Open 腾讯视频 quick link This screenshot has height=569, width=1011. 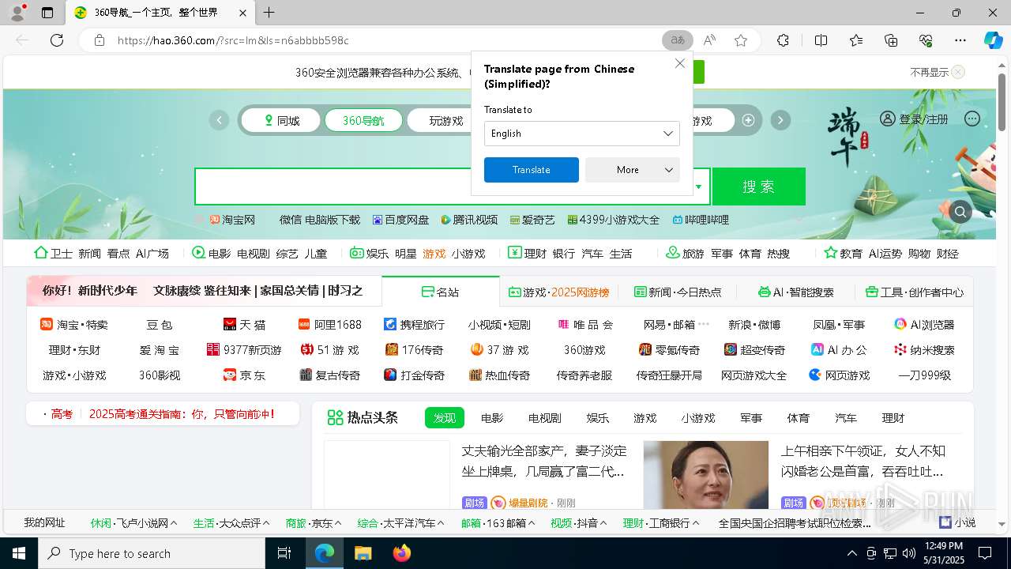point(469,220)
